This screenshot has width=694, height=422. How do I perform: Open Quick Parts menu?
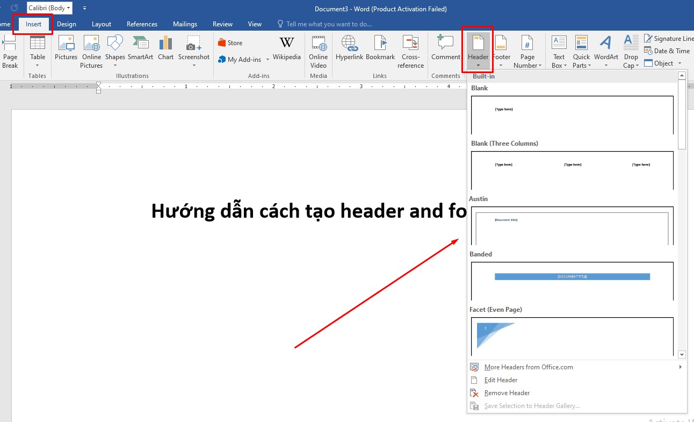tap(581, 52)
